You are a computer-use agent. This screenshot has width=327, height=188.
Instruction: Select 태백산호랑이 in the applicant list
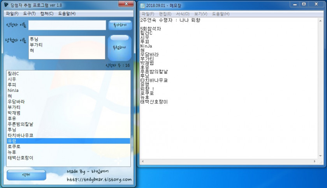point(21,158)
